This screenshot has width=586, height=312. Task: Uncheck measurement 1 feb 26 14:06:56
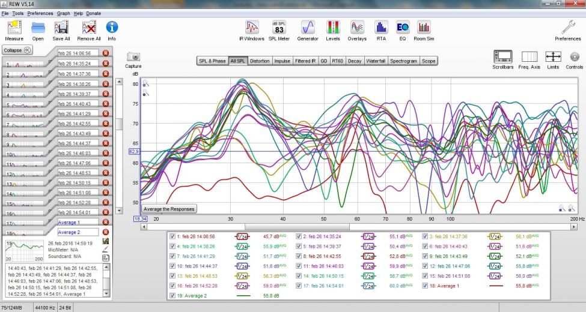[x=173, y=236]
